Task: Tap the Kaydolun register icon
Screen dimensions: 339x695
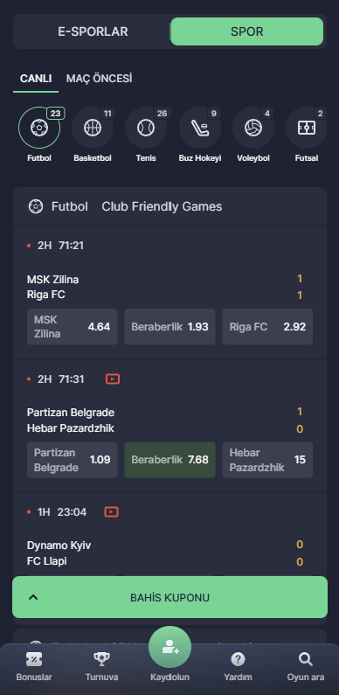Action: (x=169, y=647)
